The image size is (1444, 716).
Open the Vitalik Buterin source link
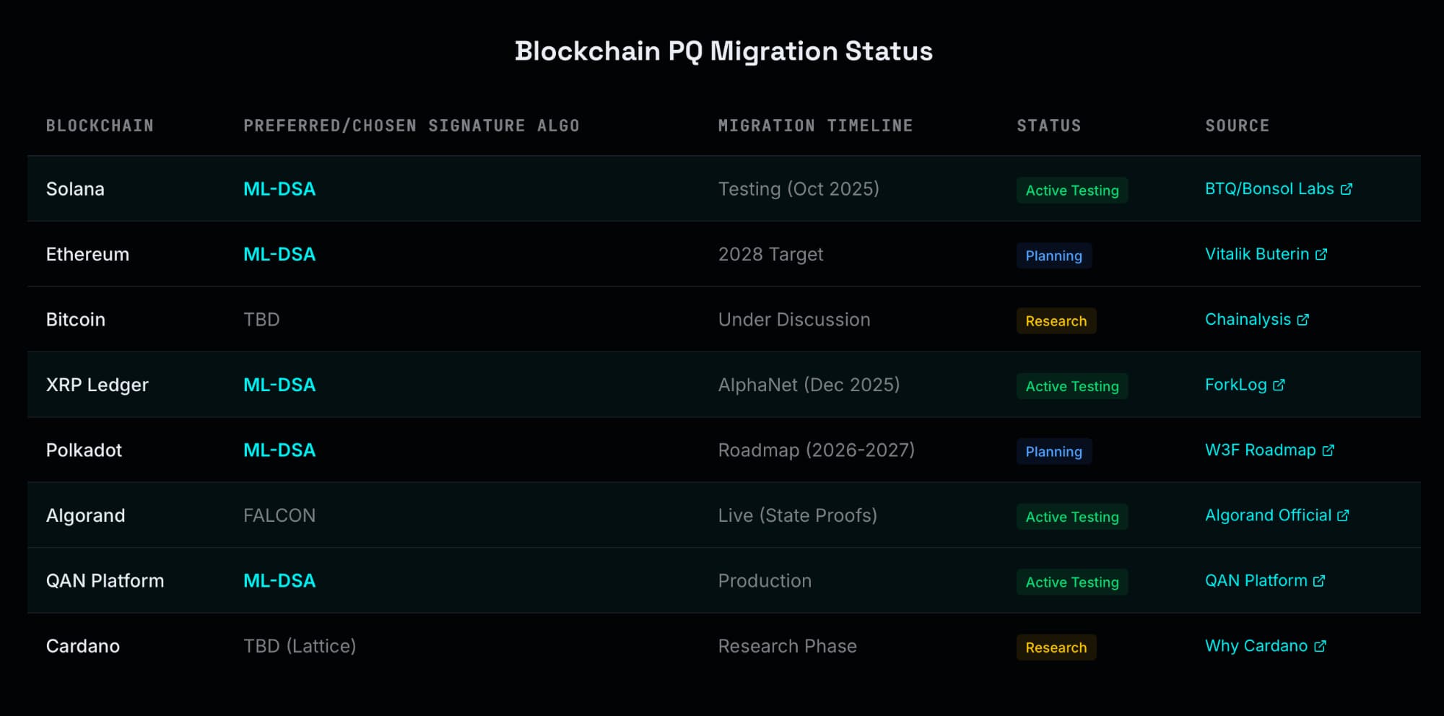(x=1256, y=254)
